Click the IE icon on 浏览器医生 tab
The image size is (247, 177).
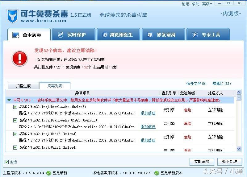(105, 35)
